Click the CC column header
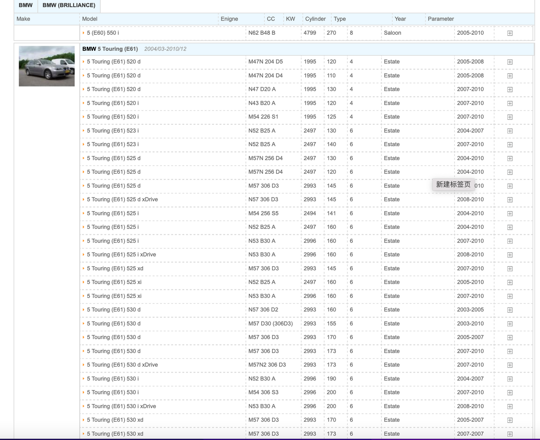This screenshot has height=440, width=540. (271, 19)
